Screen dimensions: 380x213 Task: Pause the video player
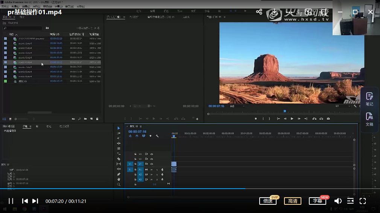[11, 201]
